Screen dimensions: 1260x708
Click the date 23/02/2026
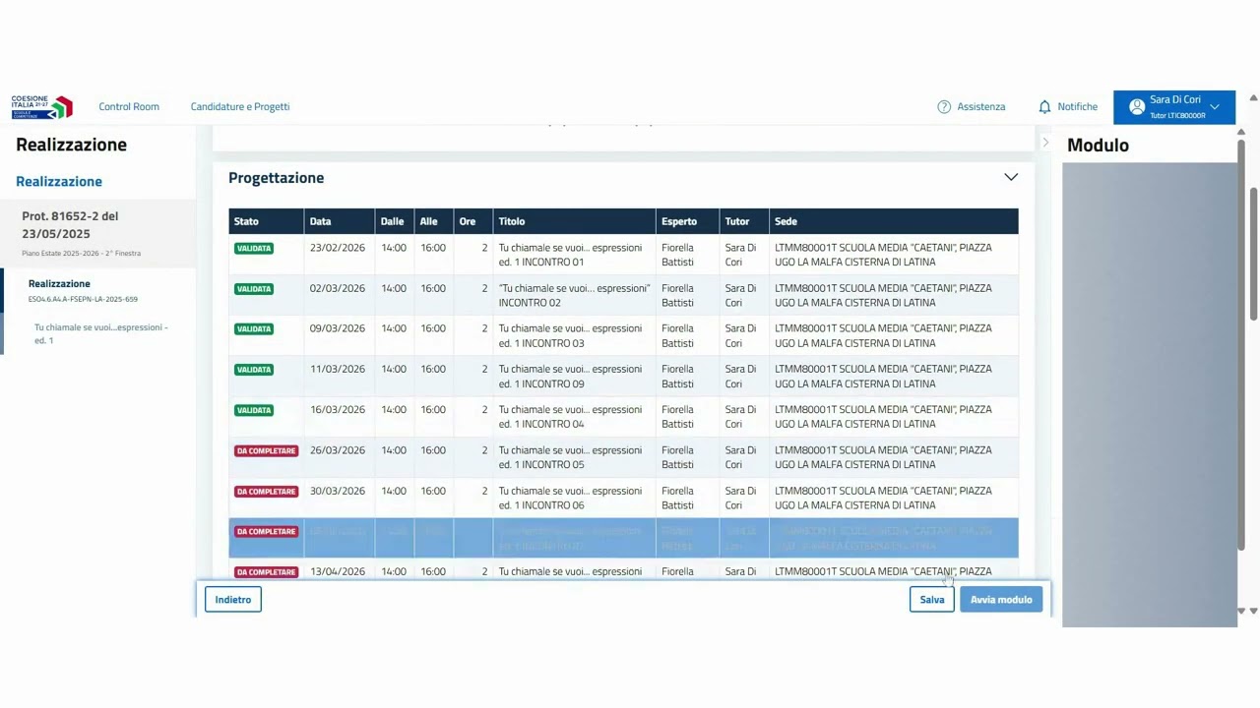[338, 248]
